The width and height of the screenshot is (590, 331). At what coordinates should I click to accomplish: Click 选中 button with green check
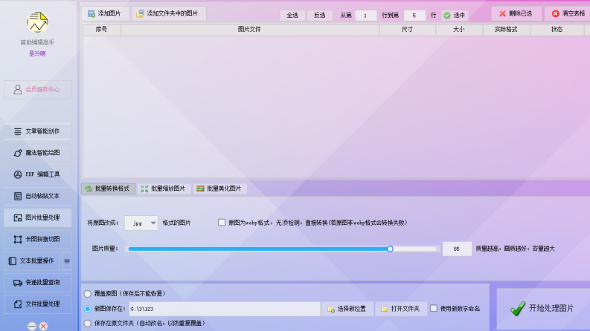pyautogui.click(x=455, y=16)
